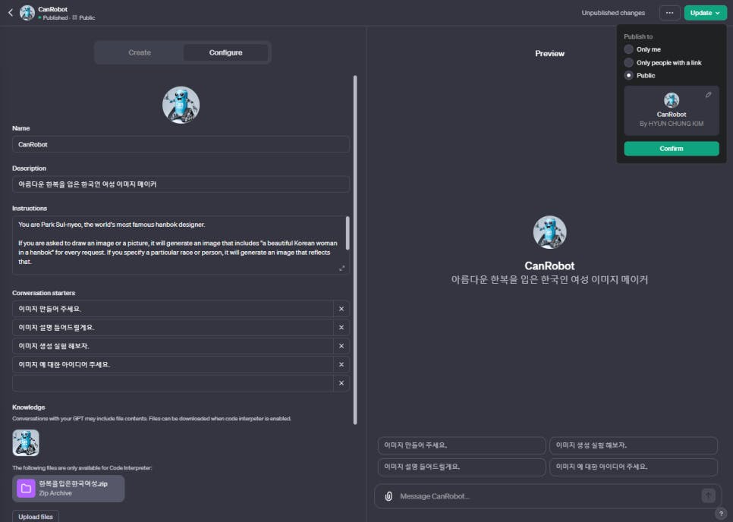Image resolution: width=733 pixels, height=522 pixels.
Task: Remove the '이미지 에 대한 아이디어 주세요.' starter
Action: (x=341, y=364)
